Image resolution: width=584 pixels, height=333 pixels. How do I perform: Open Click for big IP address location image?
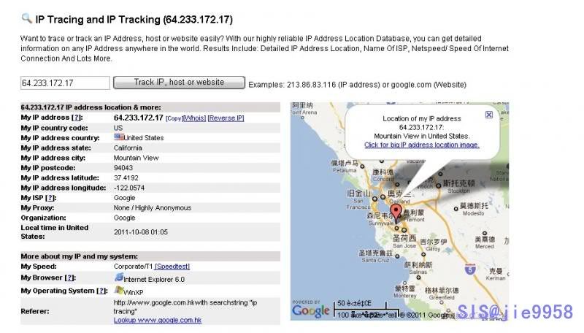422,145
